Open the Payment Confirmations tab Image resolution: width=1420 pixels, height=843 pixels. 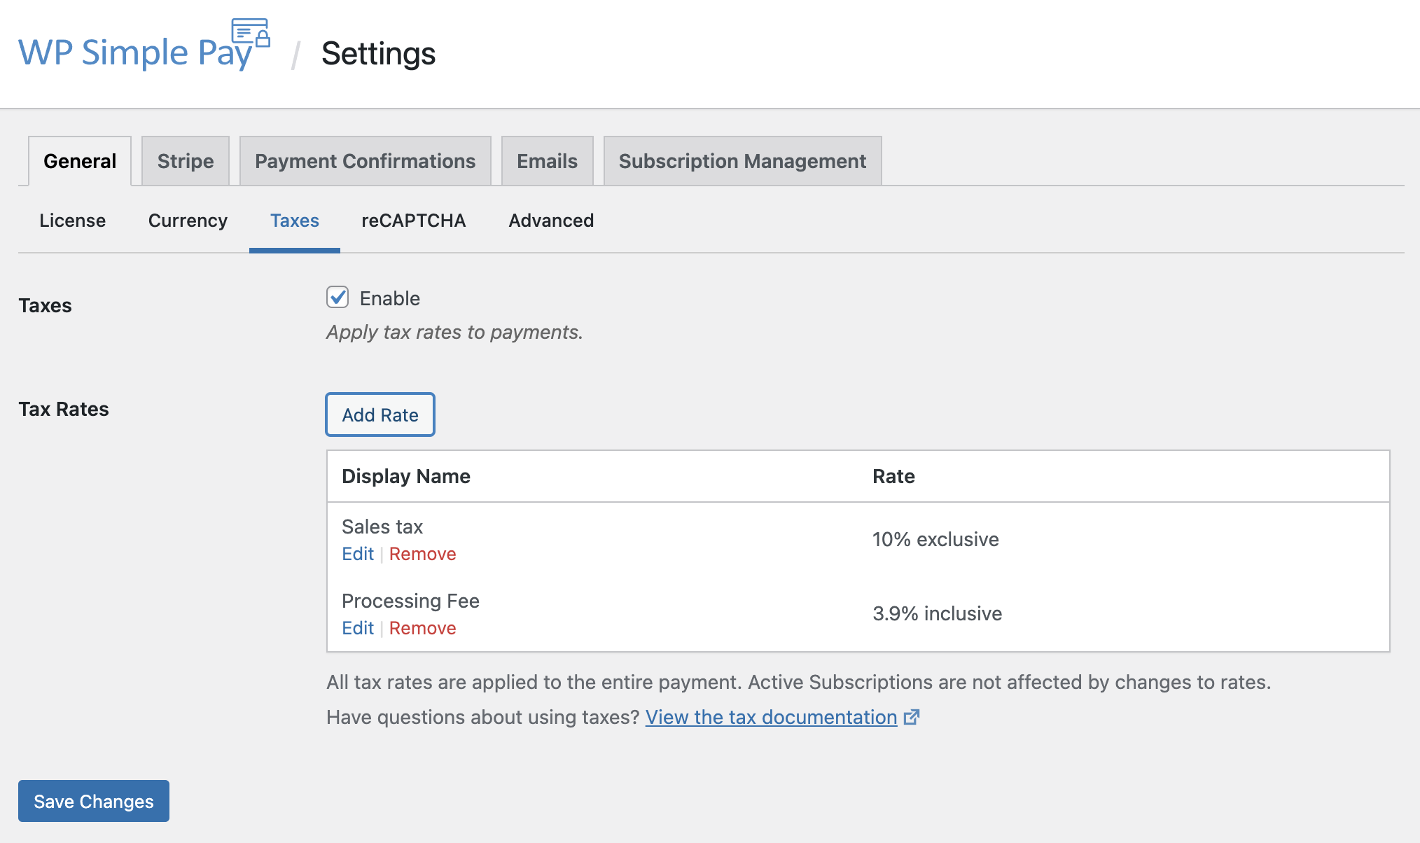(x=365, y=161)
